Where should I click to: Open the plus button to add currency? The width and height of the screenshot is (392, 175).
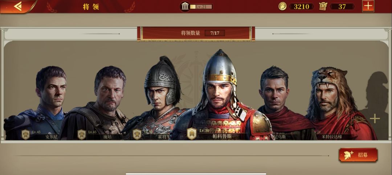point(368,6)
